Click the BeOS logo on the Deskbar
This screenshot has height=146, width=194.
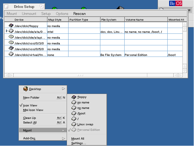coord(176,3)
